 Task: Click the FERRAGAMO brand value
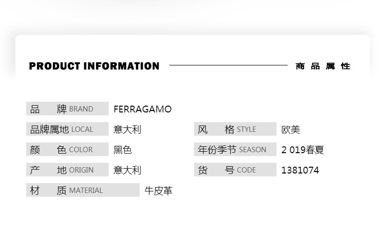pyautogui.click(x=143, y=109)
